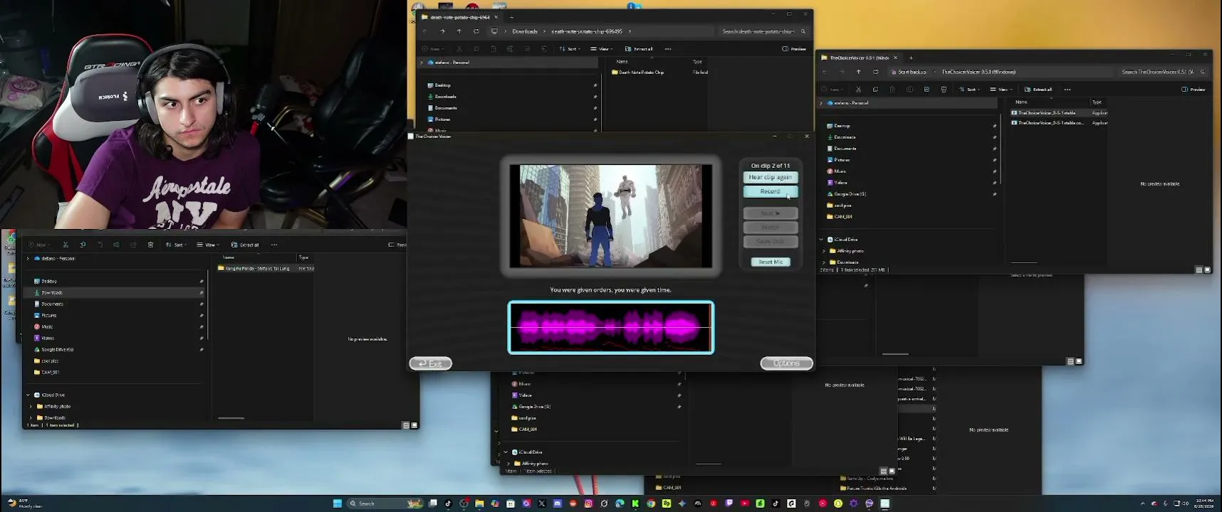Open View dropdown in death-note-potato-chip window

coord(602,49)
